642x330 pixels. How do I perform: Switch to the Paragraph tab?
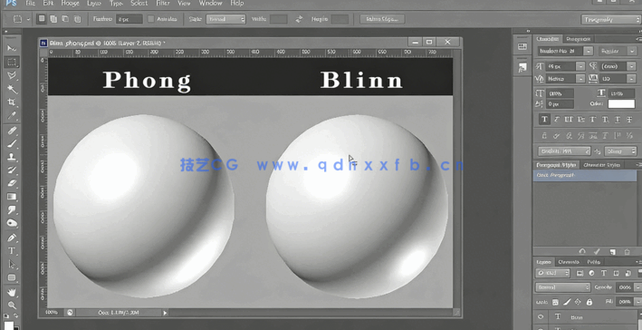(578, 39)
